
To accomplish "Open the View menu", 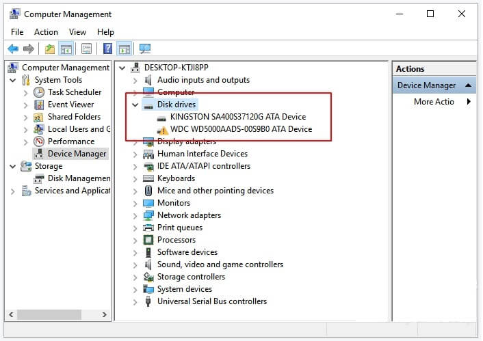I will coord(77,32).
